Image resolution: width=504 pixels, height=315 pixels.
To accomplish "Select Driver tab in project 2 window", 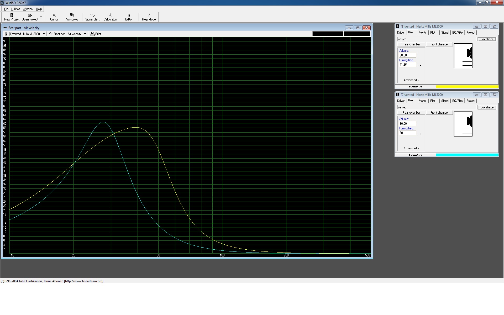I will click(401, 101).
